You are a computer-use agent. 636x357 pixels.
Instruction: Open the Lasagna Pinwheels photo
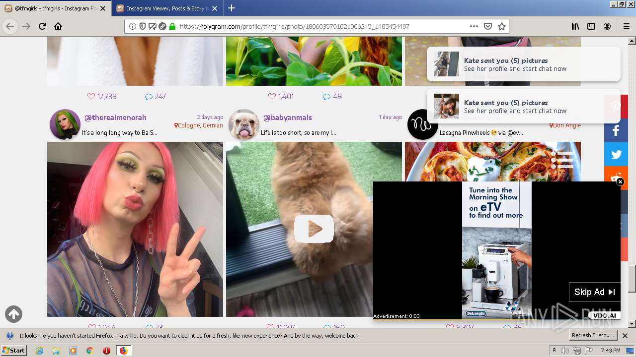point(493,161)
